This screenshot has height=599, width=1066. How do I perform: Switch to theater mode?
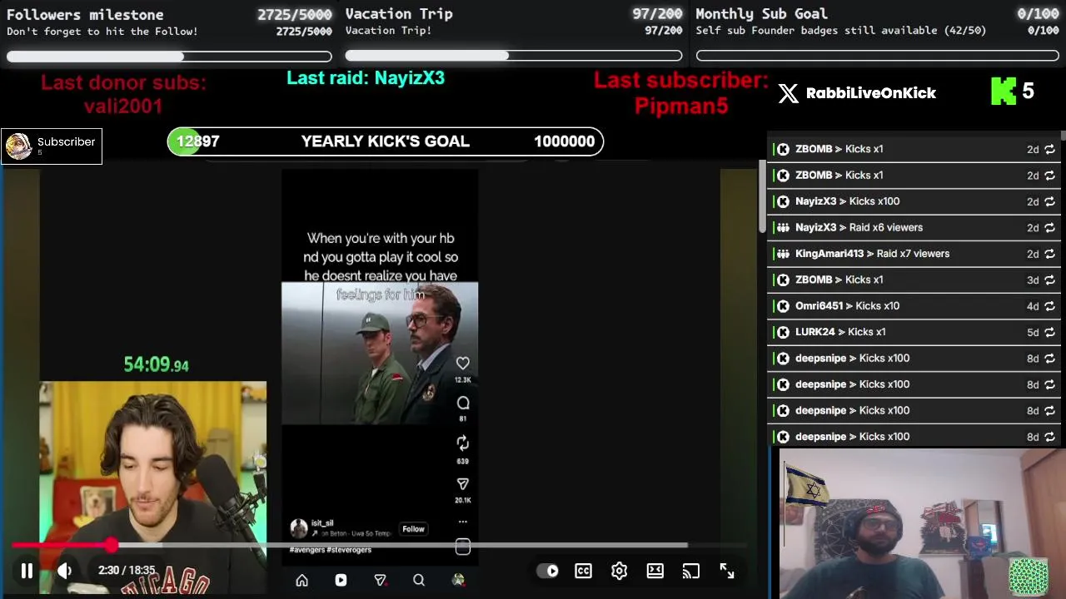click(x=655, y=571)
